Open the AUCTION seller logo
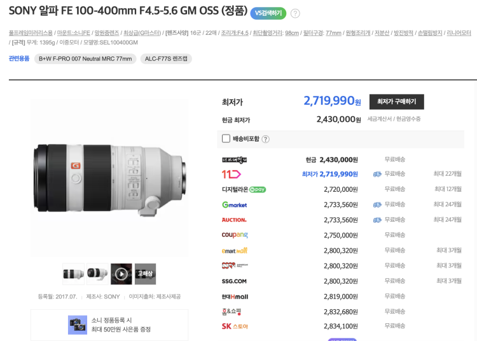The height and width of the screenshot is (341, 477). (234, 220)
